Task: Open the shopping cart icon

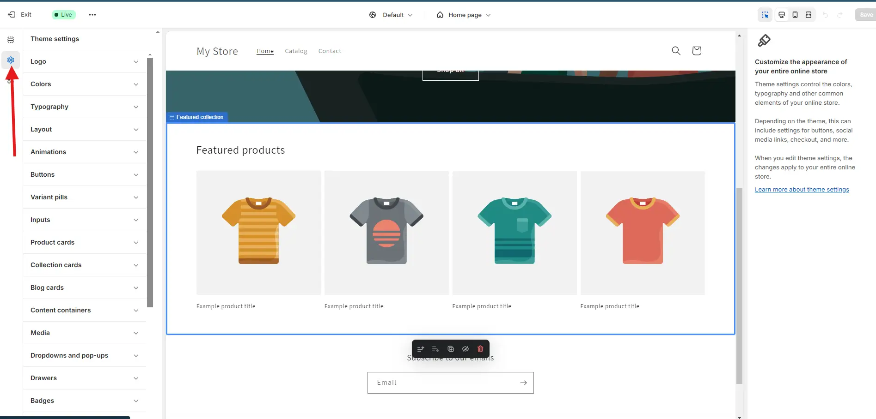Action: [697, 51]
